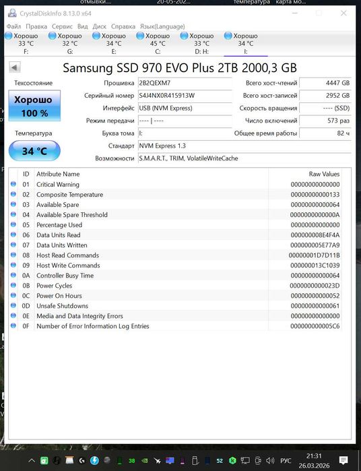This screenshot has height=471, width=361.
Task: Select Media and Data Integrity Errors row
Action: click(x=175, y=316)
